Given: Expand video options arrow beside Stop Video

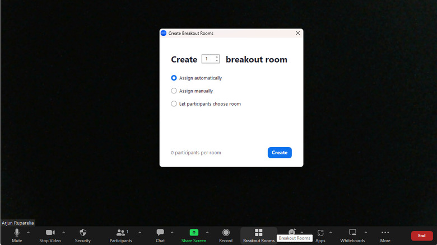Looking at the screenshot, I should tap(63, 233).
